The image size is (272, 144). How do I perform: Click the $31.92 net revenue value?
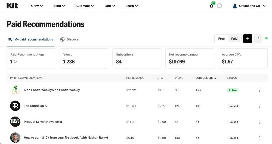[131, 90]
